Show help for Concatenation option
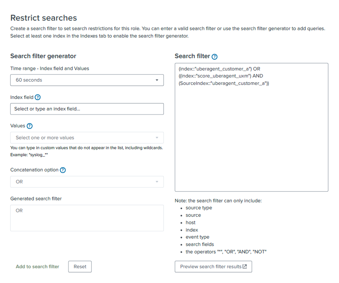Image resolution: width=339 pixels, height=283 pixels. (x=63, y=170)
